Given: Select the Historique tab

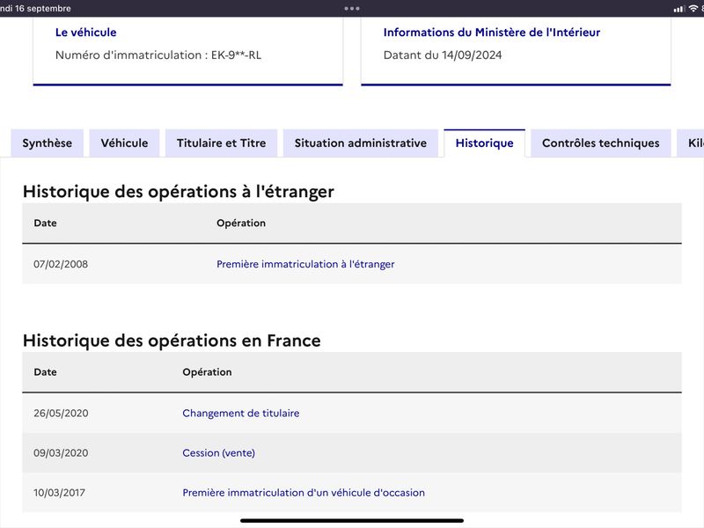Looking at the screenshot, I should tap(485, 143).
